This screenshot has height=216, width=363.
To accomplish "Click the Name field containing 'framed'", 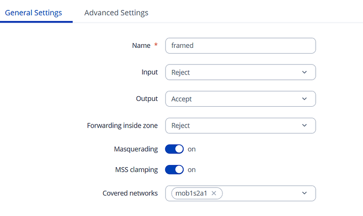I will tap(240, 46).
